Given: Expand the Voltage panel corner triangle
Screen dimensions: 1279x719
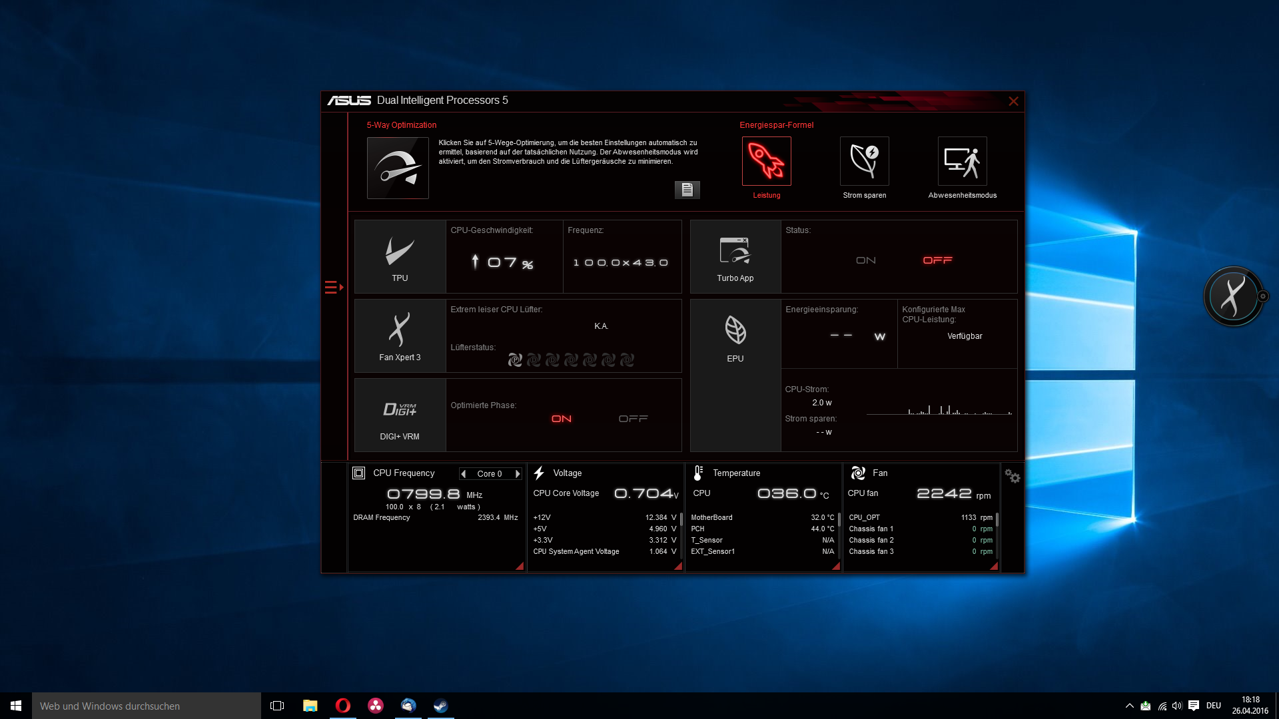Looking at the screenshot, I should [x=678, y=566].
